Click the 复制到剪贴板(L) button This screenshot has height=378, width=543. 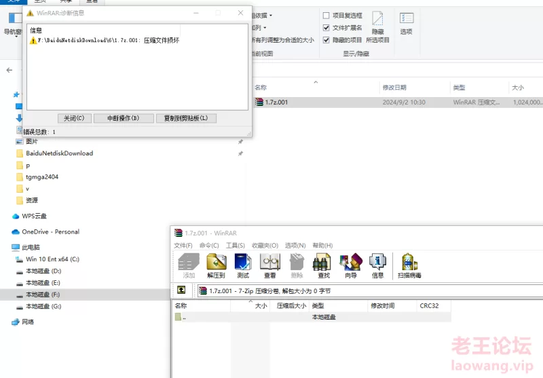[186, 118]
